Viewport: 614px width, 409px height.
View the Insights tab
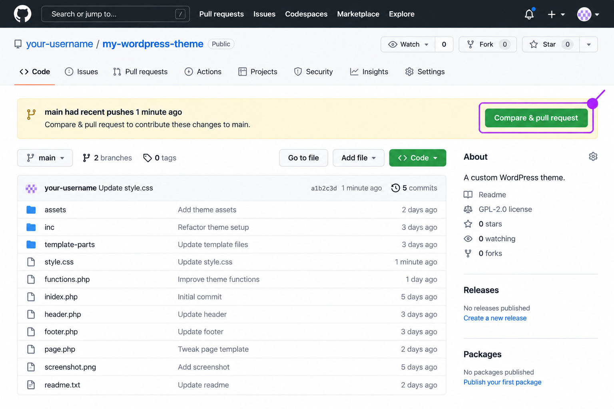click(x=369, y=72)
